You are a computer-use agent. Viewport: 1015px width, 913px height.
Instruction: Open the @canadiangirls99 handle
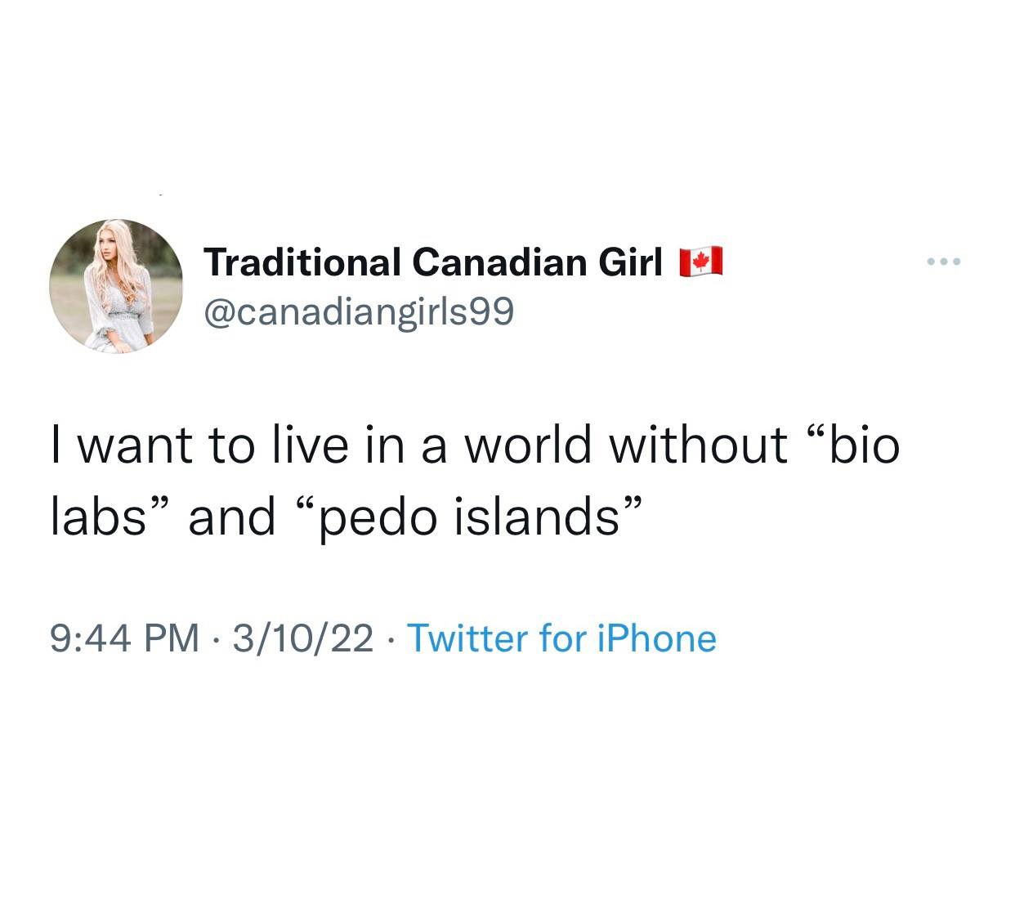pos(359,311)
